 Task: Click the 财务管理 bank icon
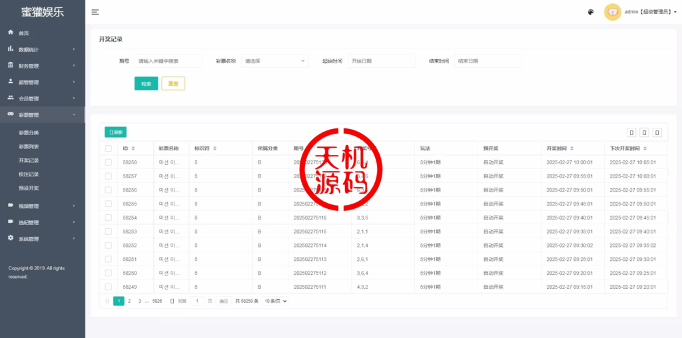[11, 65]
